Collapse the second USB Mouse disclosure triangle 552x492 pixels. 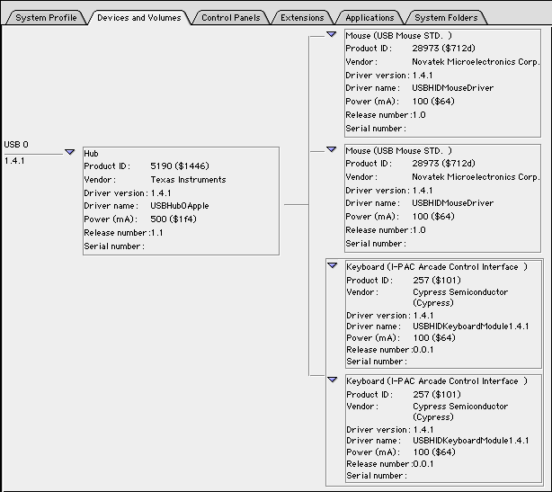[332, 149]
